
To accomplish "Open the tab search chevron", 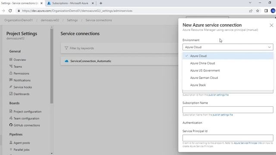I will [x=250, y=3].
